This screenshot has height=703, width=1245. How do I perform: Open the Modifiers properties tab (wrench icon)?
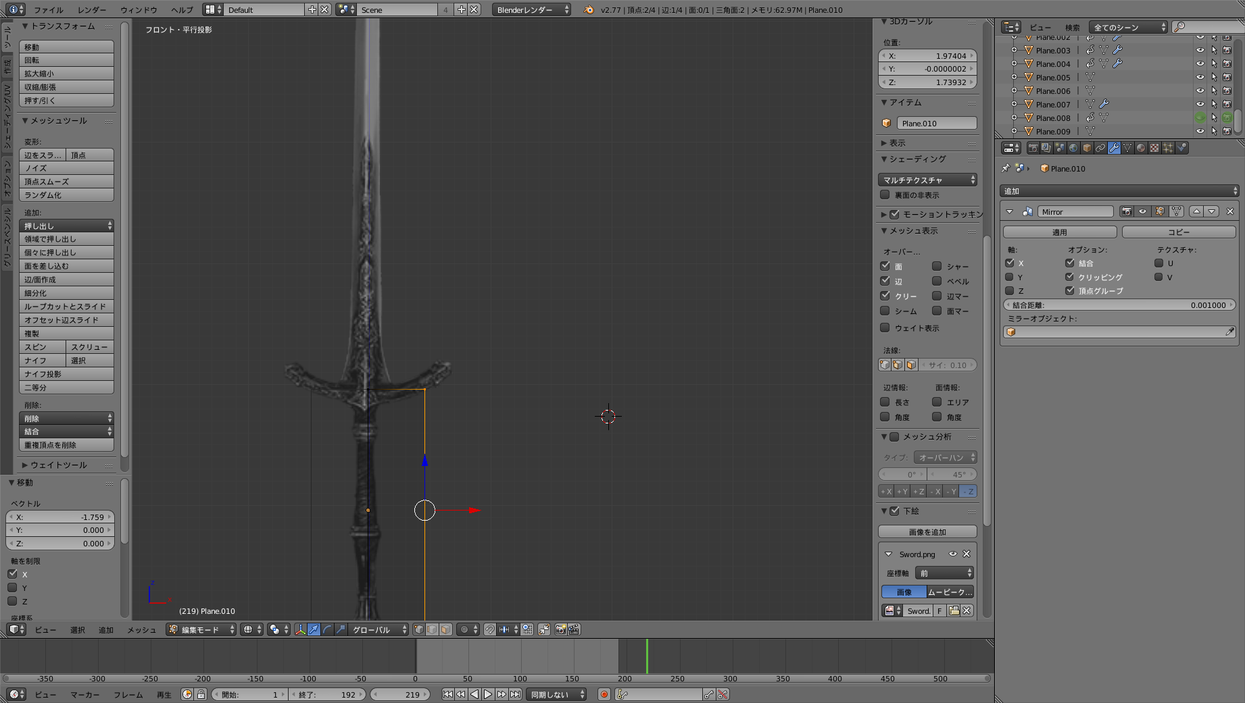pos(1114,148)
